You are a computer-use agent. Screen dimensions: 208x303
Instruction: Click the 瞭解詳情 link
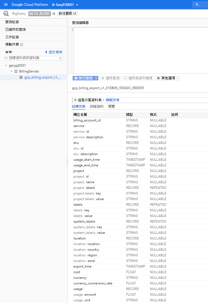point(112,100)
